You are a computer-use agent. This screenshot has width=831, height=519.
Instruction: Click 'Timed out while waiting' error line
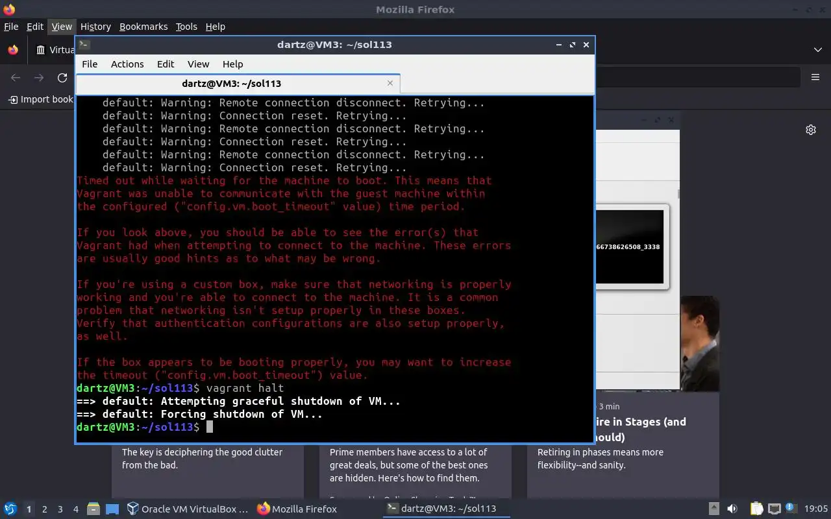(284, 180)
